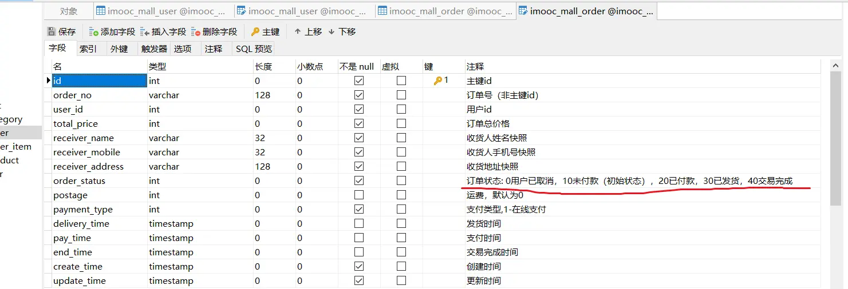Toggle virtual checkbox for total_price row
The width and height of the screenshot is (848, 289).
401,124
